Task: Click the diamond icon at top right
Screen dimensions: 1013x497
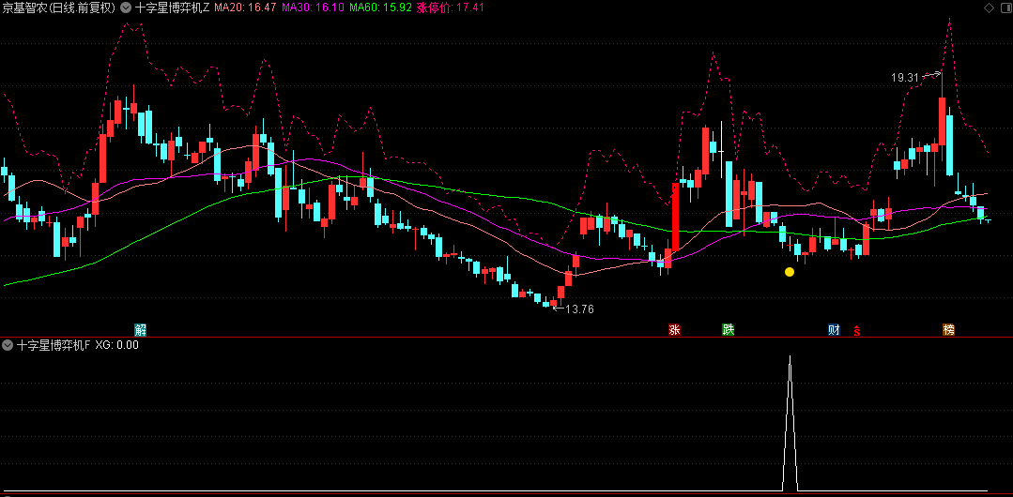Action: (x=989, y=8)
